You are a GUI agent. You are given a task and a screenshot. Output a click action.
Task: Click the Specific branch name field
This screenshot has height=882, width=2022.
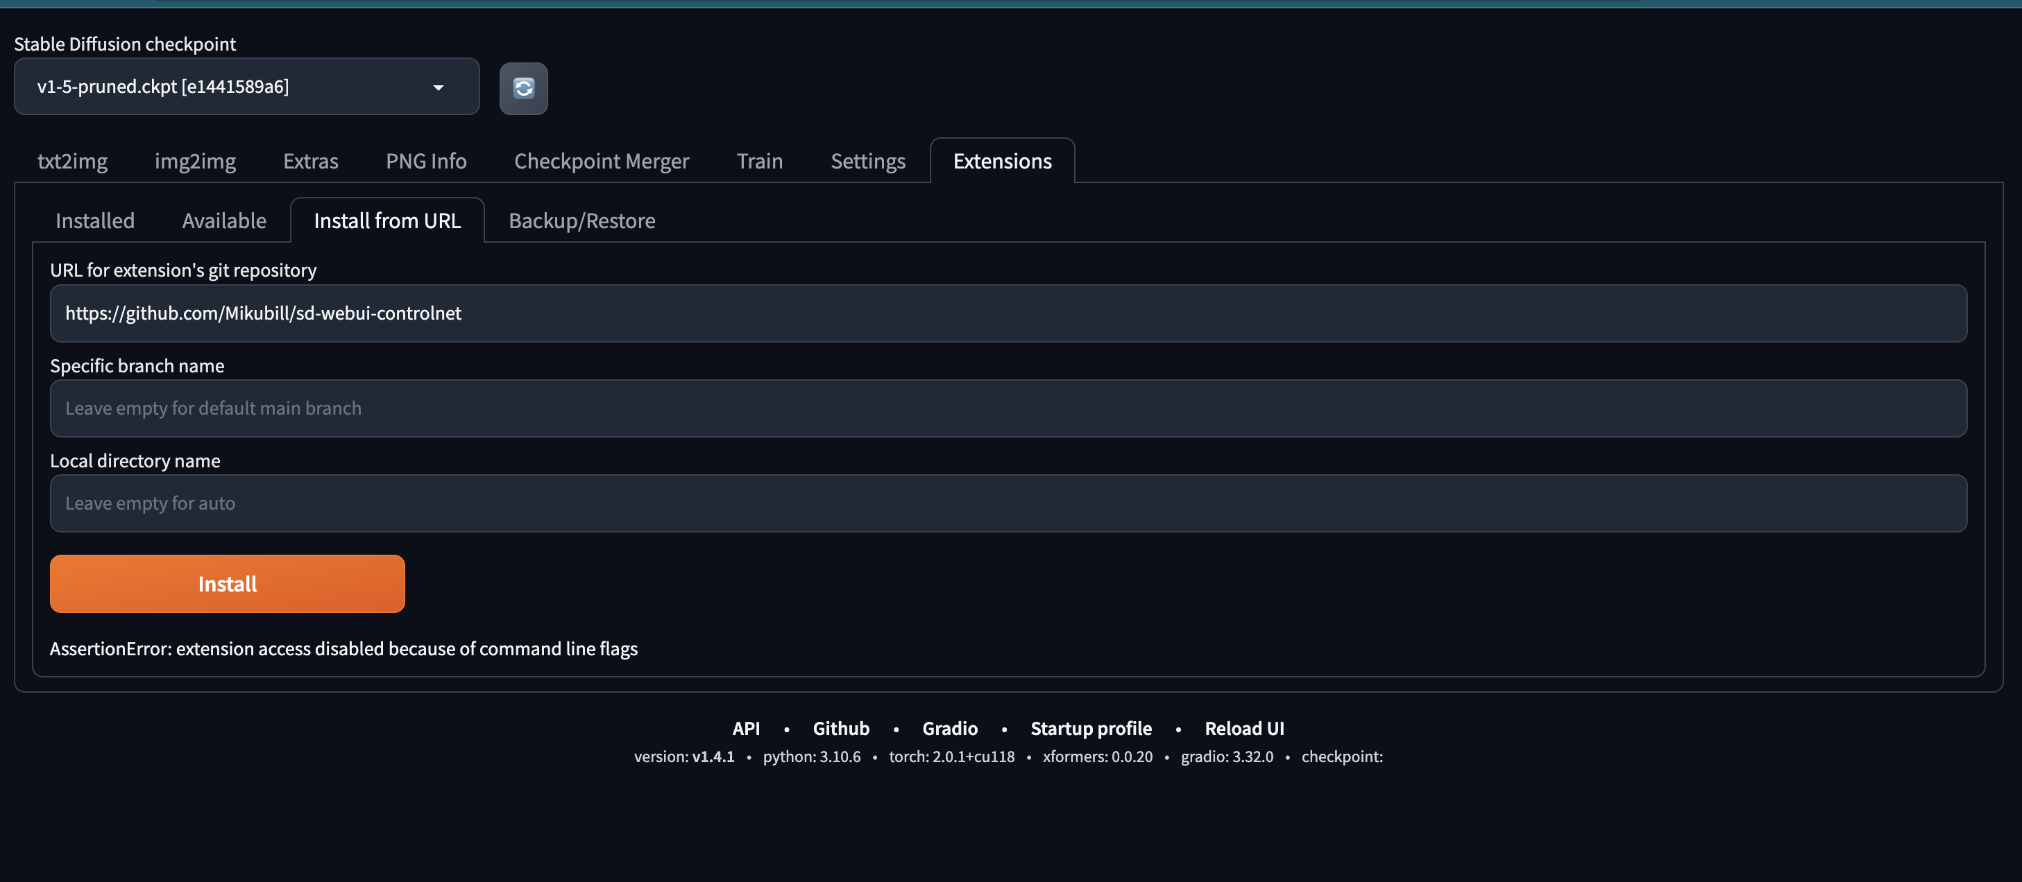pyautogui.click(x=1008, y=408)
